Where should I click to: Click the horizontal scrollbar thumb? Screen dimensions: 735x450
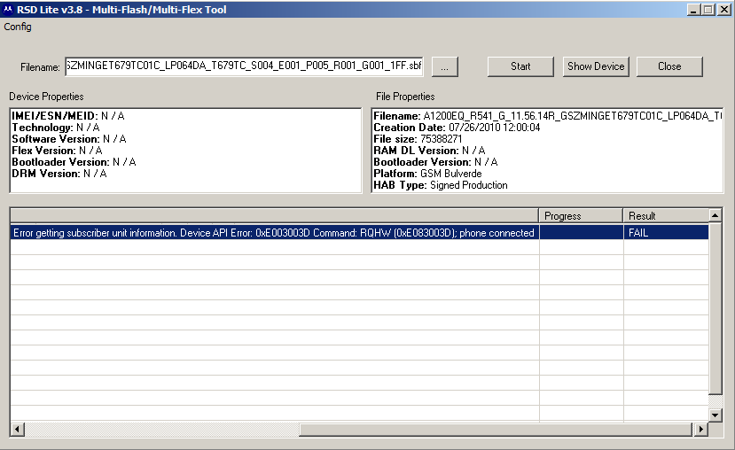[496, 429]
